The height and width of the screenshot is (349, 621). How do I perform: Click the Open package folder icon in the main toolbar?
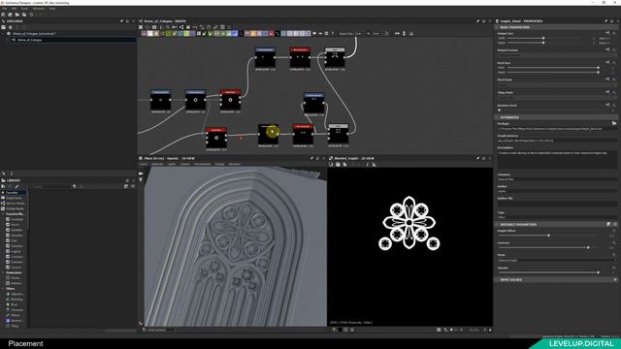click(17, 15)
